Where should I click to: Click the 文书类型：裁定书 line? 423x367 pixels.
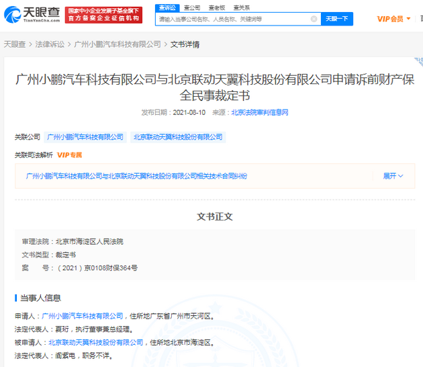point(49,255)
